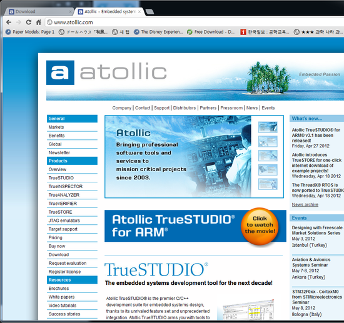Open the red 'i' Korean news bookmark
The width and height of the screenshot is (344, 323).
point(265,32)
